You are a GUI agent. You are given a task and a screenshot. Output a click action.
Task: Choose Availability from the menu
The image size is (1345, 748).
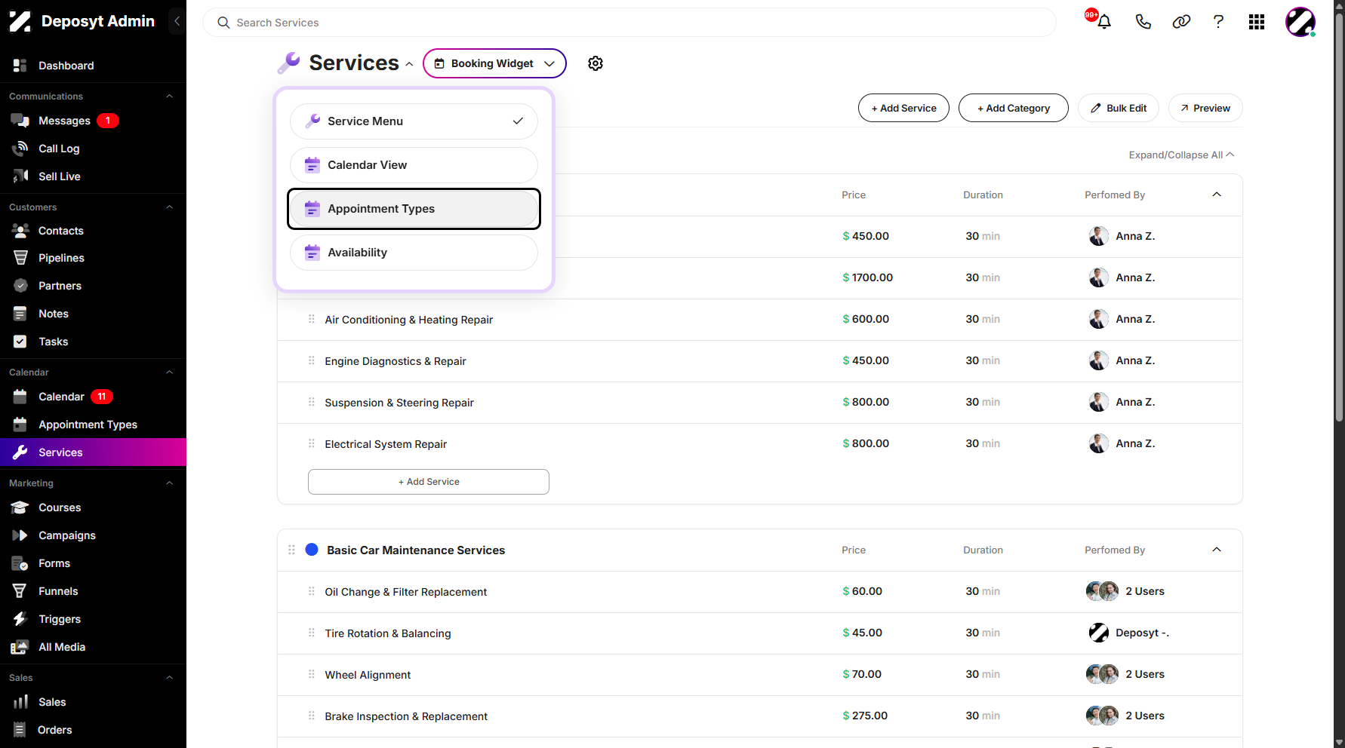[414, 253]
